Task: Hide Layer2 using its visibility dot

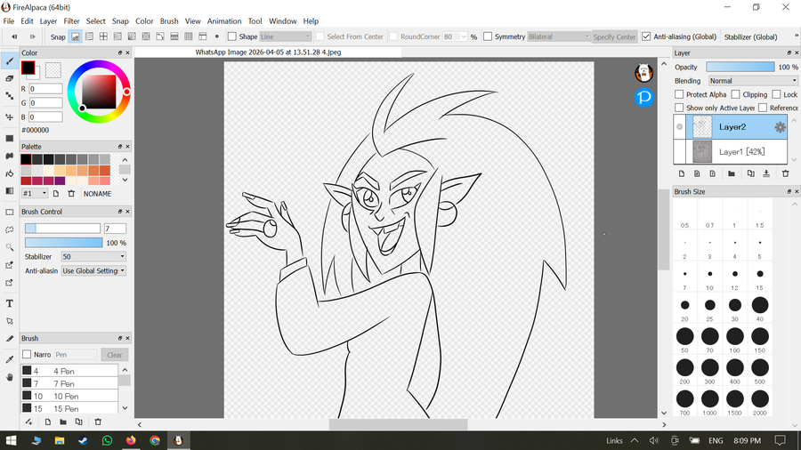Action: tap(681, 127)
